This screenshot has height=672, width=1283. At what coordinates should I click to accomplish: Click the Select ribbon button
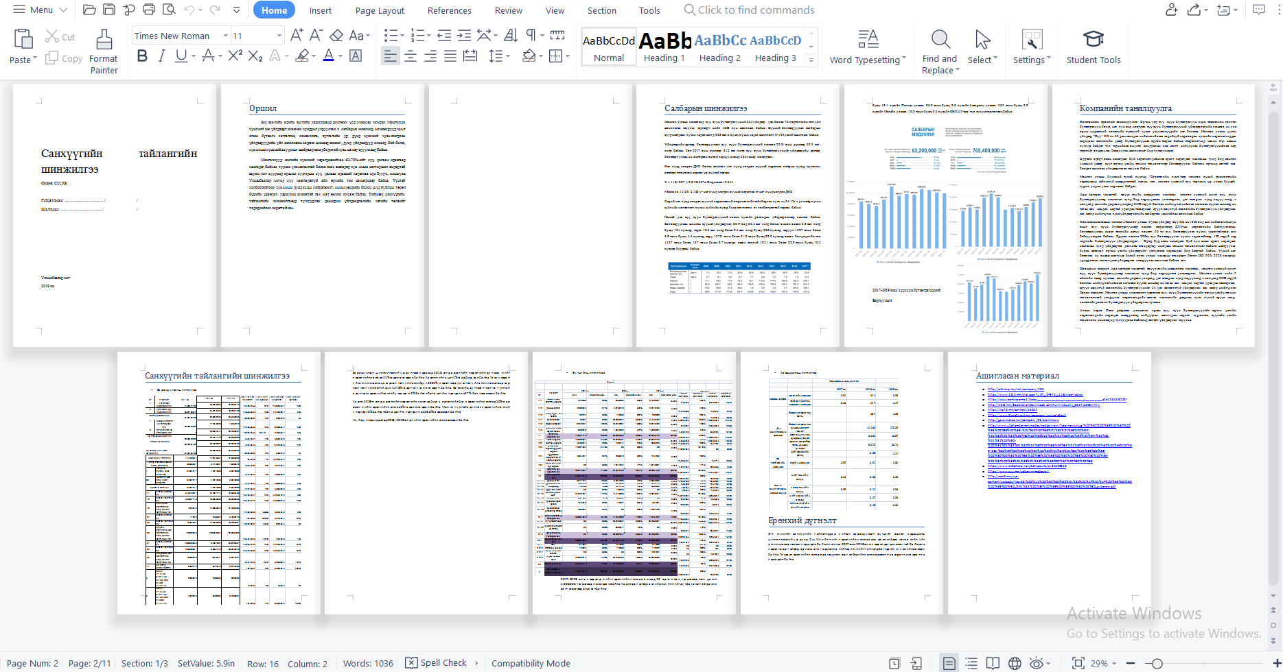tap(982, 47)
